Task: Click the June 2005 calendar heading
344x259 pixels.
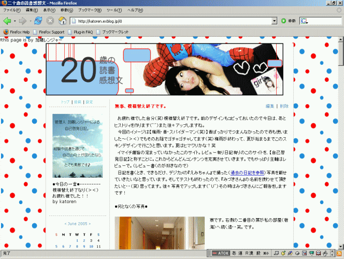Action: click(77, 224)
